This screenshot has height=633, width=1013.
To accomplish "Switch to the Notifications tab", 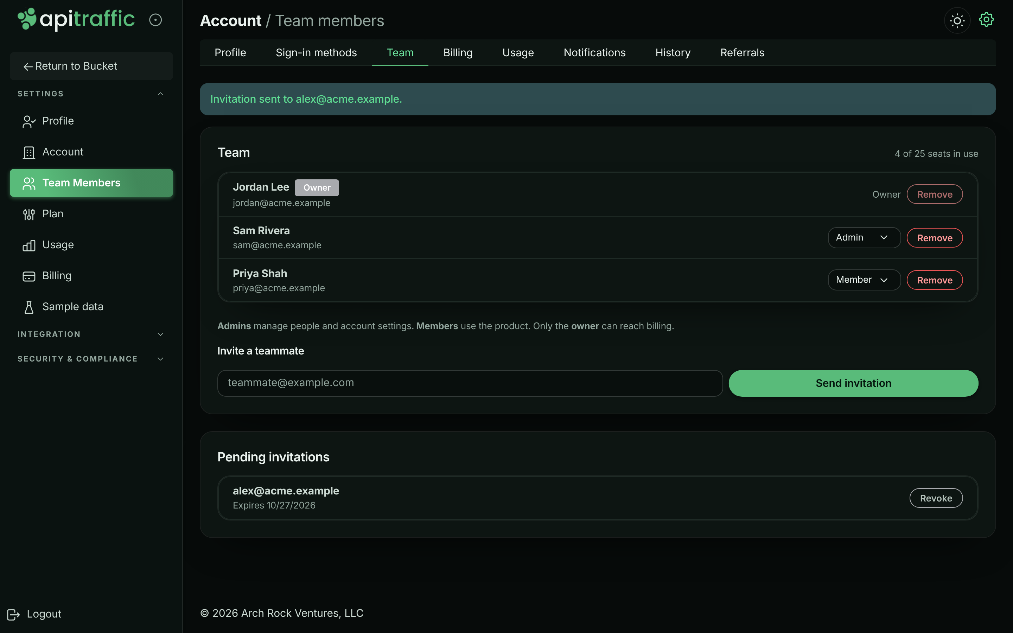I will coord(594,53).
